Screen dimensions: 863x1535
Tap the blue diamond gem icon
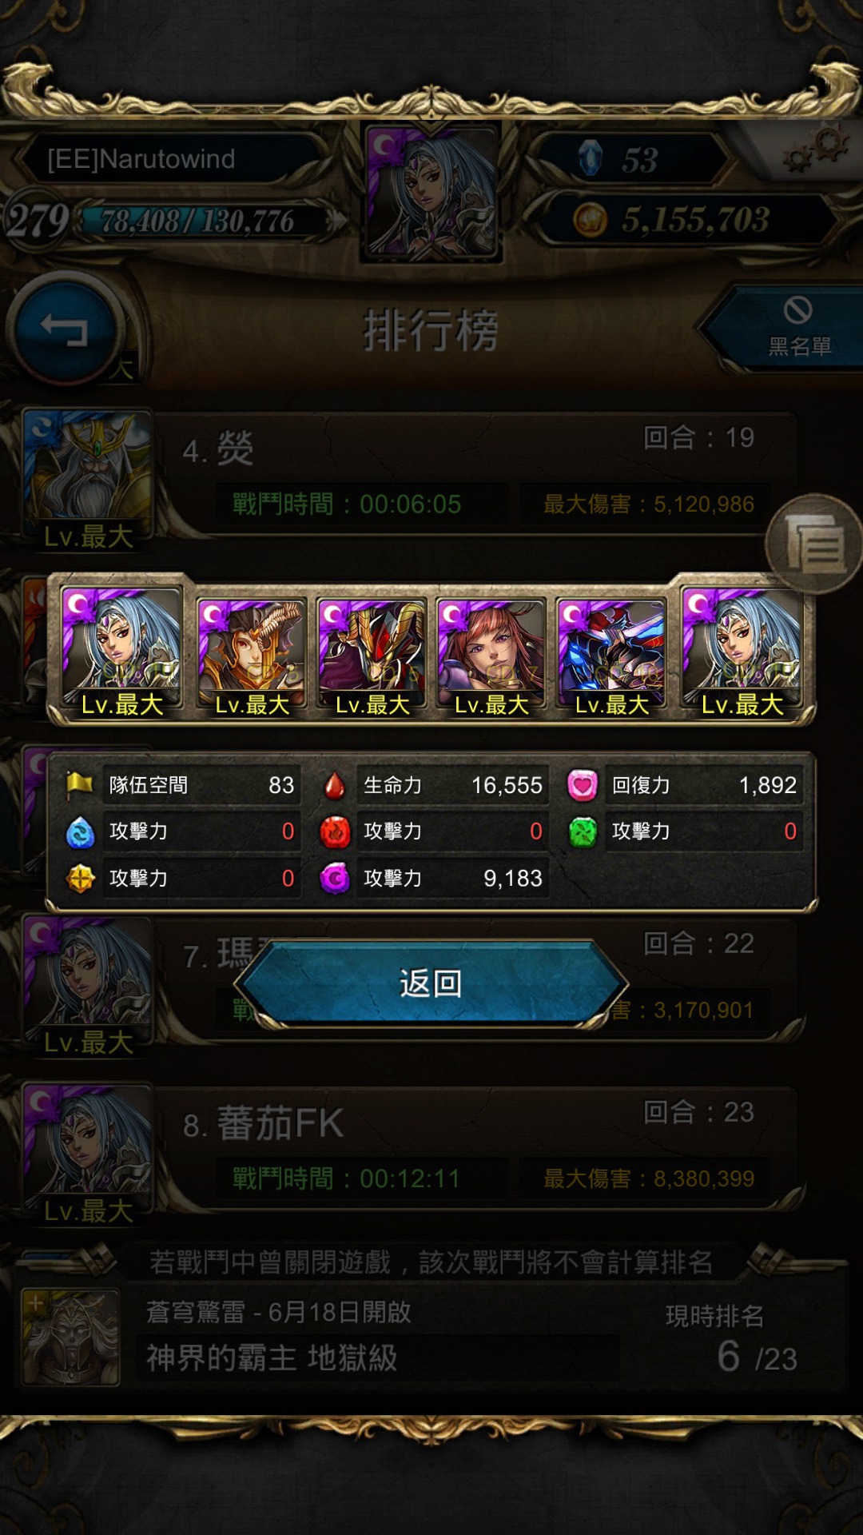pyautogui.click(x=590, y=157)
